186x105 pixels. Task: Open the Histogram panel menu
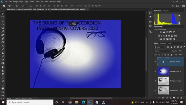184,11
